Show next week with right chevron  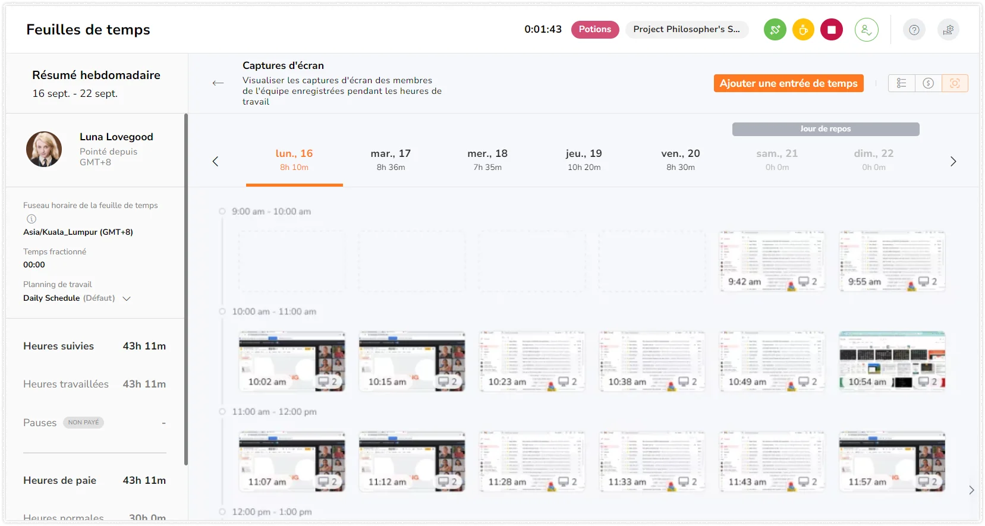coord(953,161)
